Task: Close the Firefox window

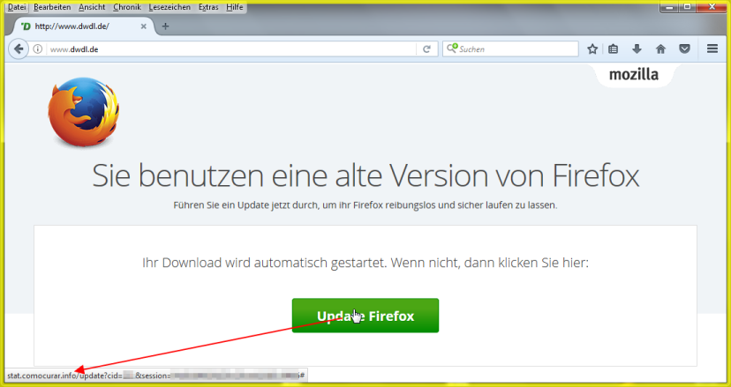Action: [x=712, y=7]
